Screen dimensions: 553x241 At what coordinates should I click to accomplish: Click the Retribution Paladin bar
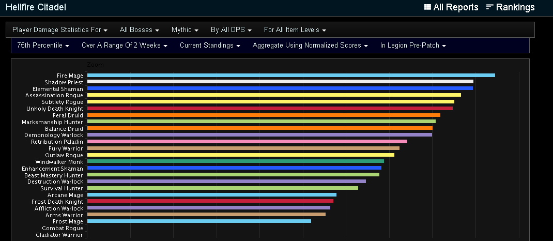point(247,142)
